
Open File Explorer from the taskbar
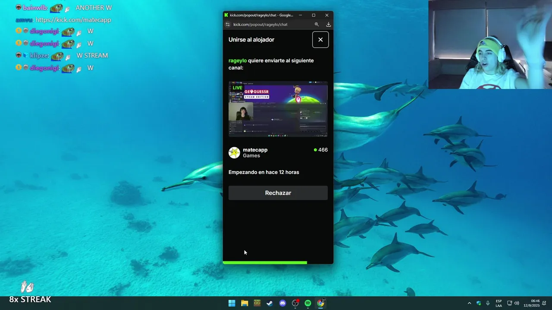pos(245,303)
